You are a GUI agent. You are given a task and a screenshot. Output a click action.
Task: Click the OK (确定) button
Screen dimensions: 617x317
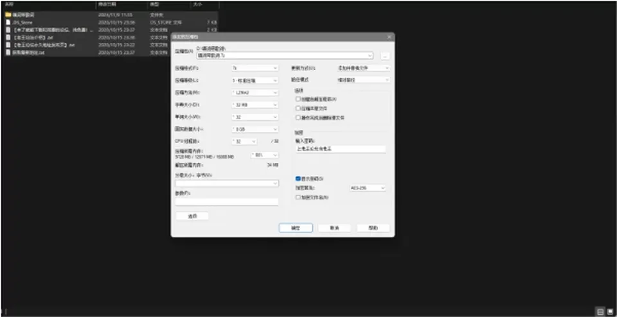(296, 228)
